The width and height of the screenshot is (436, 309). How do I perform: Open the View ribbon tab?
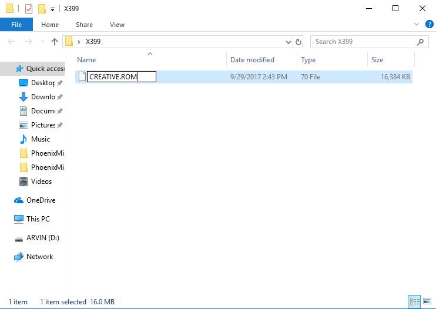(117, 25)
